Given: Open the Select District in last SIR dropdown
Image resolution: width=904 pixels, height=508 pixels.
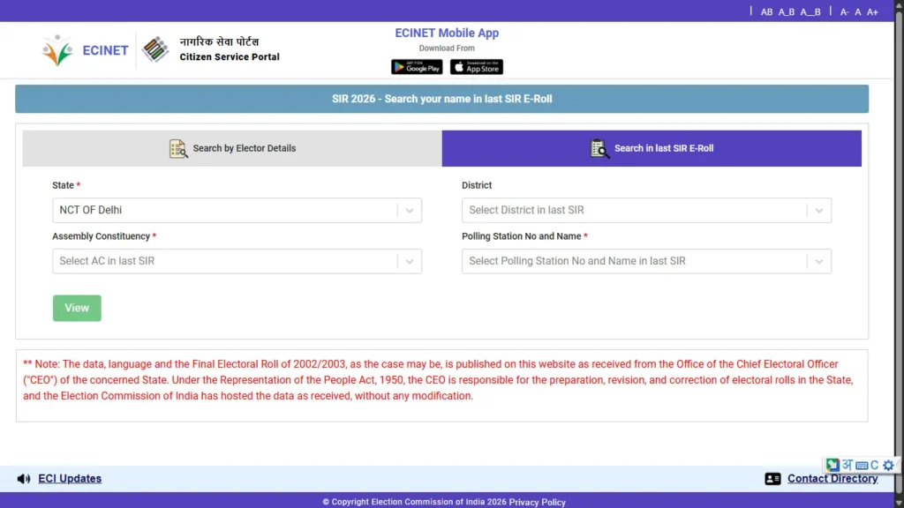Looking at the screenshot, I should coord(646,210).
